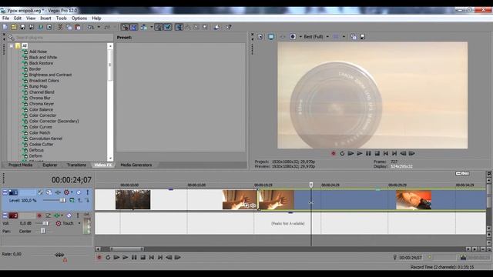Viewport: 493px width, 277px height.
Task: Select the Cookie Cutter effect
Action: pos(41,145)
